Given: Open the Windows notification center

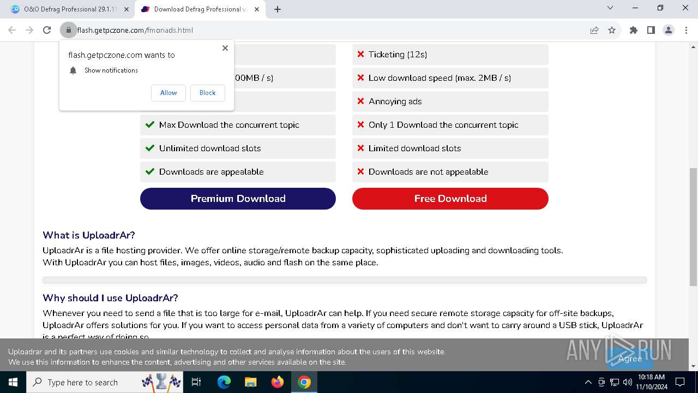Looking at the screenshot, I should [x=680, y=382].
